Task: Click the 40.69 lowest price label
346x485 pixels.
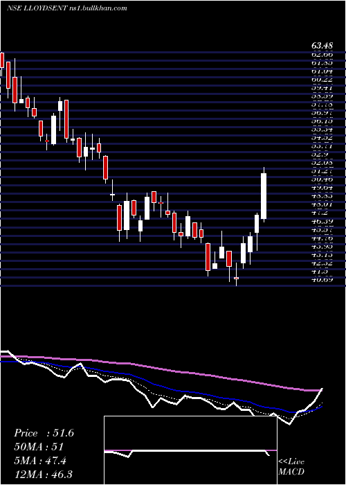Action: point(322,280)
